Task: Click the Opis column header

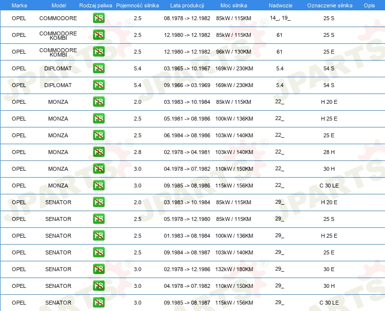Action: tap(369, 5)
